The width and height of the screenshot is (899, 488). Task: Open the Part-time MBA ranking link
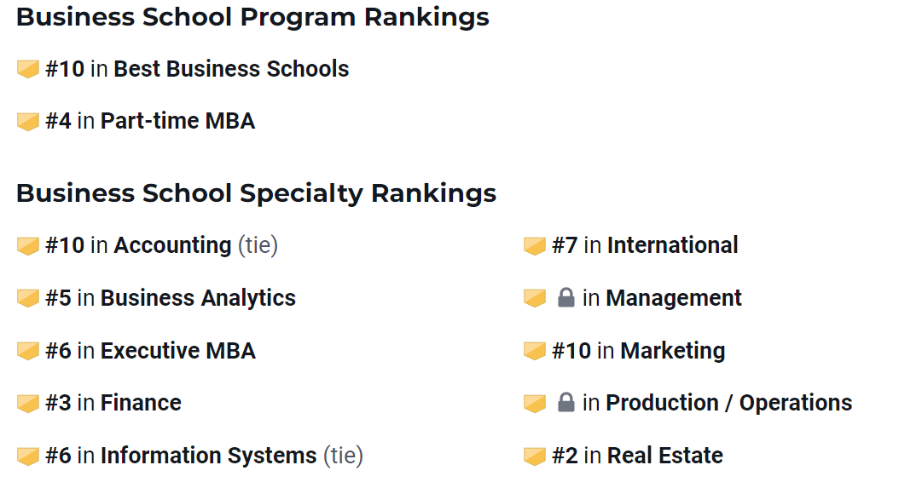(177, 121)
